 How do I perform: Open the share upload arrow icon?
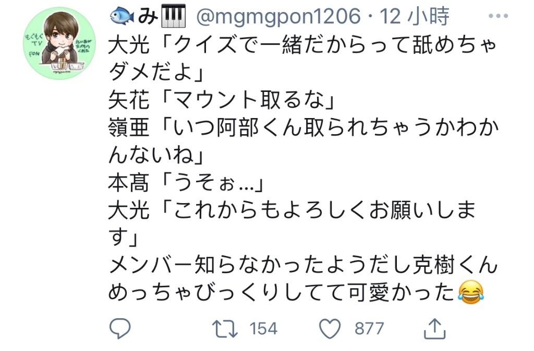pos(434,328)
